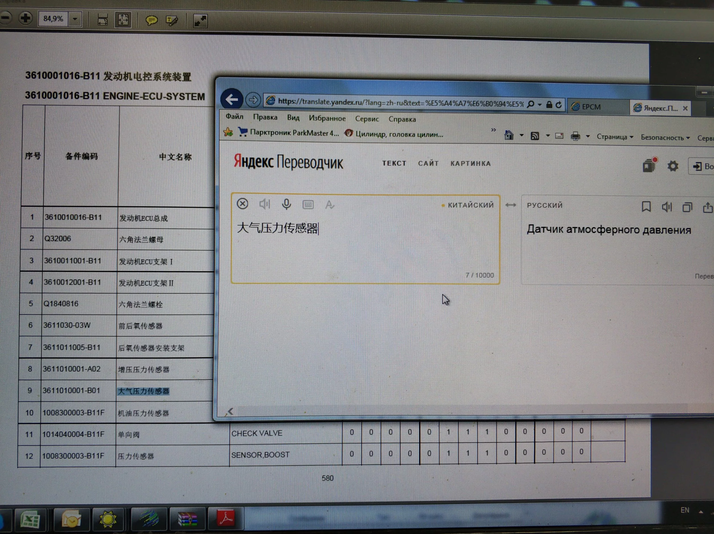Open the Справка menu
Viewport: 714px width, 534px height.
coord(402,119)
